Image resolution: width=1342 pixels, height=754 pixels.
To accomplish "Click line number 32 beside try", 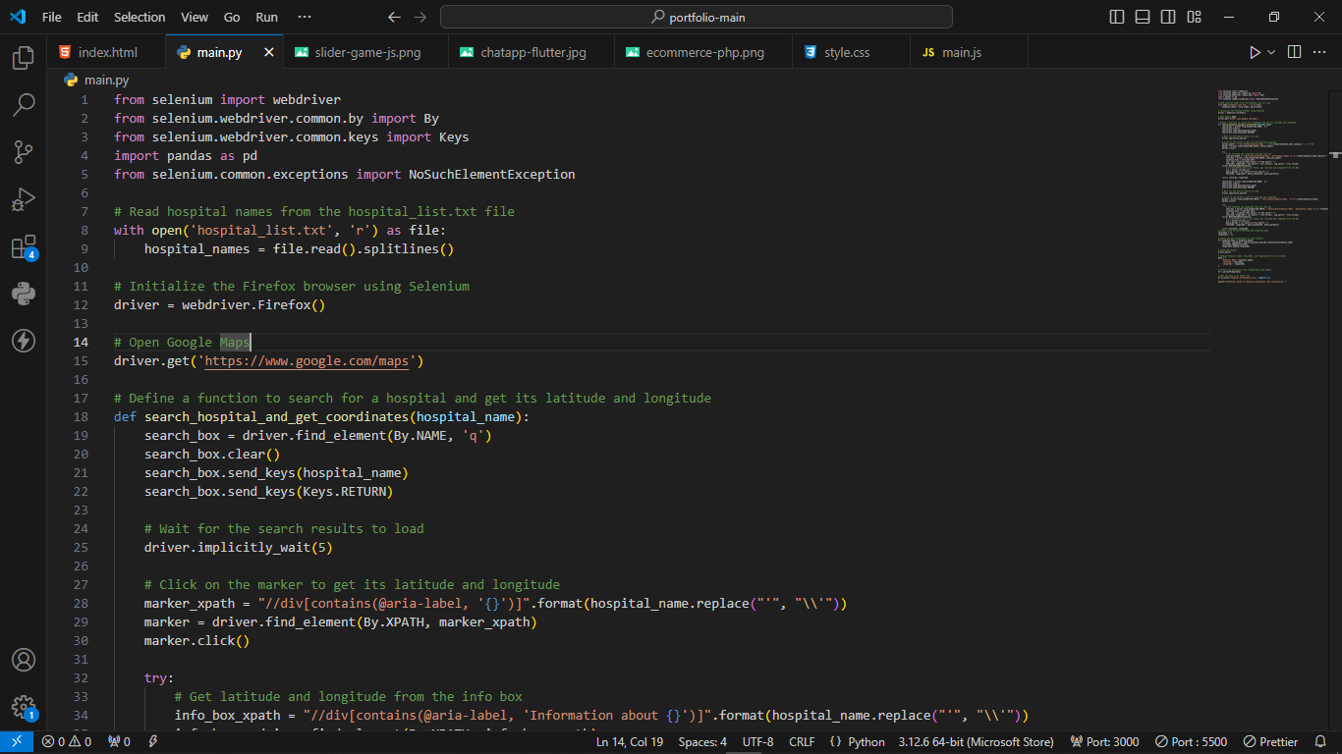I will (81, 677).
